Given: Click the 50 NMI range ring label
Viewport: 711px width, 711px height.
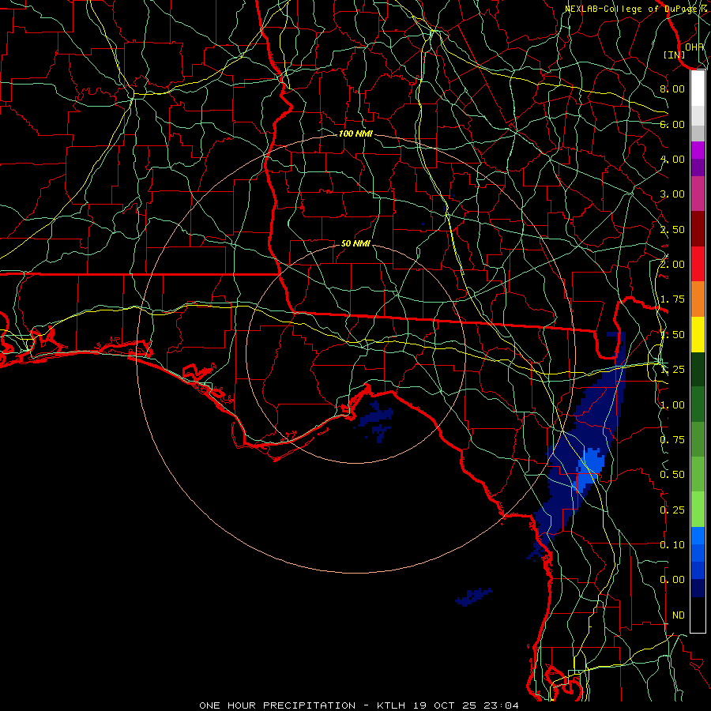Looking at the screenshot, I should pos(355,243).
